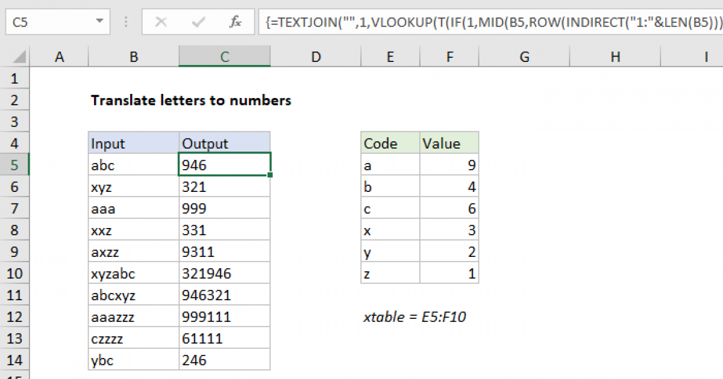
Task: Select column C header
Action: point(224,56)
